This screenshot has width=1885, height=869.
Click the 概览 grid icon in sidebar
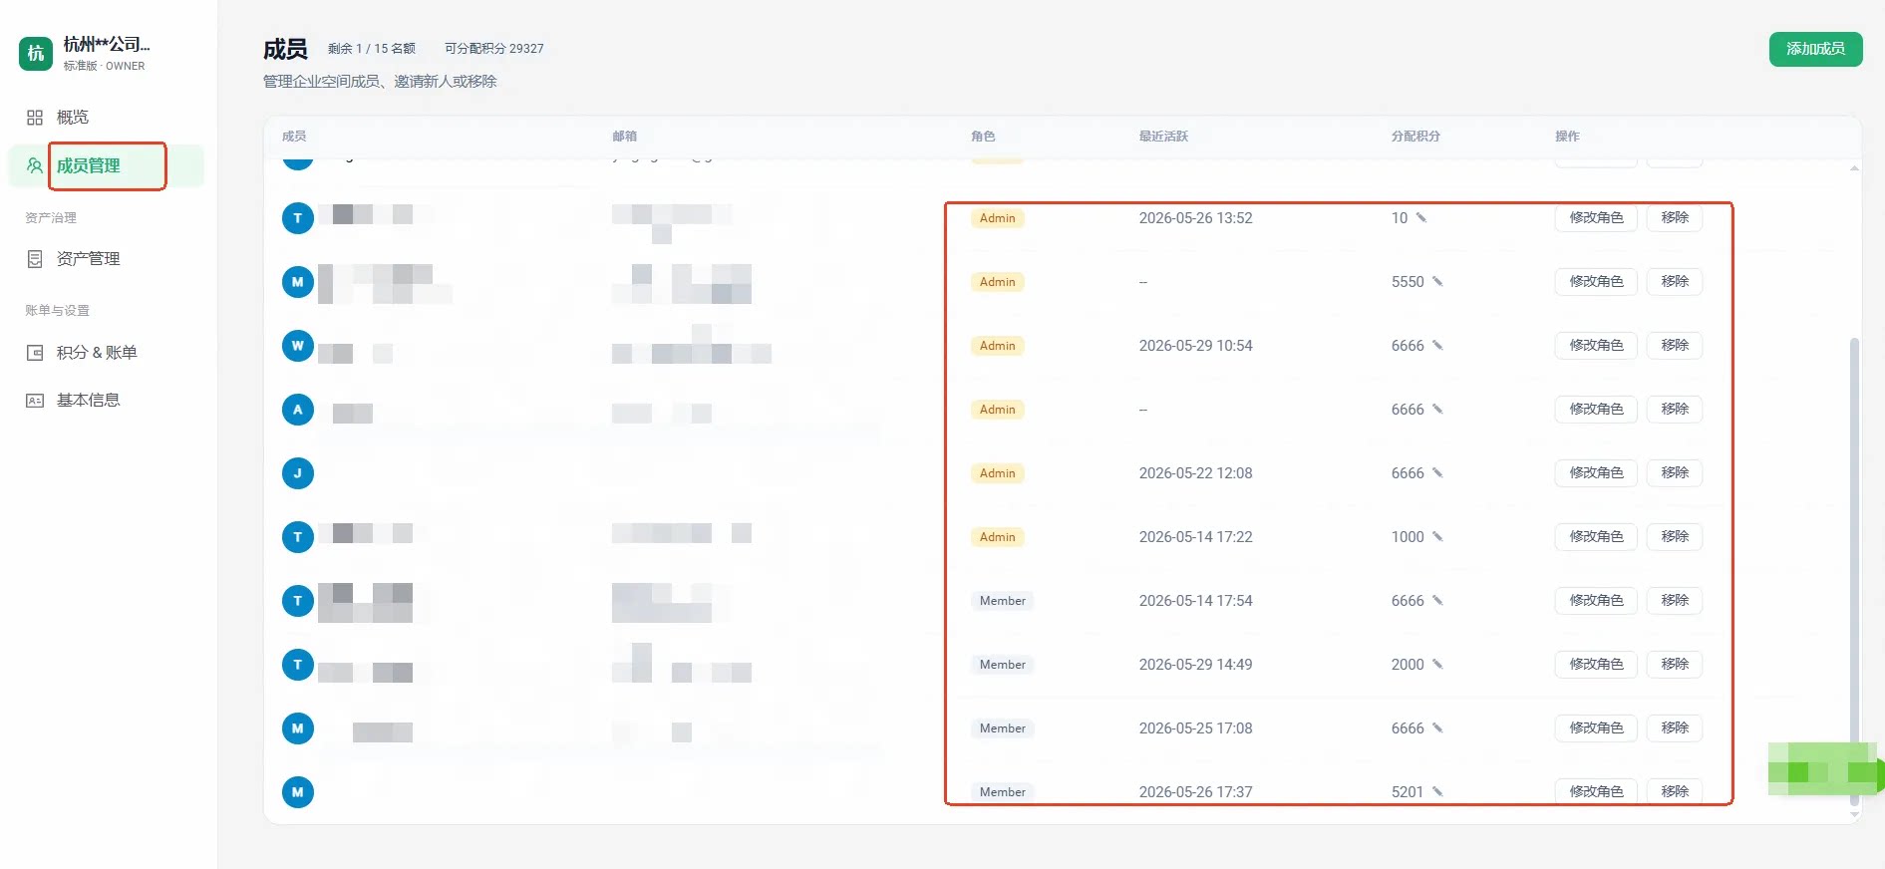(35, 118)
